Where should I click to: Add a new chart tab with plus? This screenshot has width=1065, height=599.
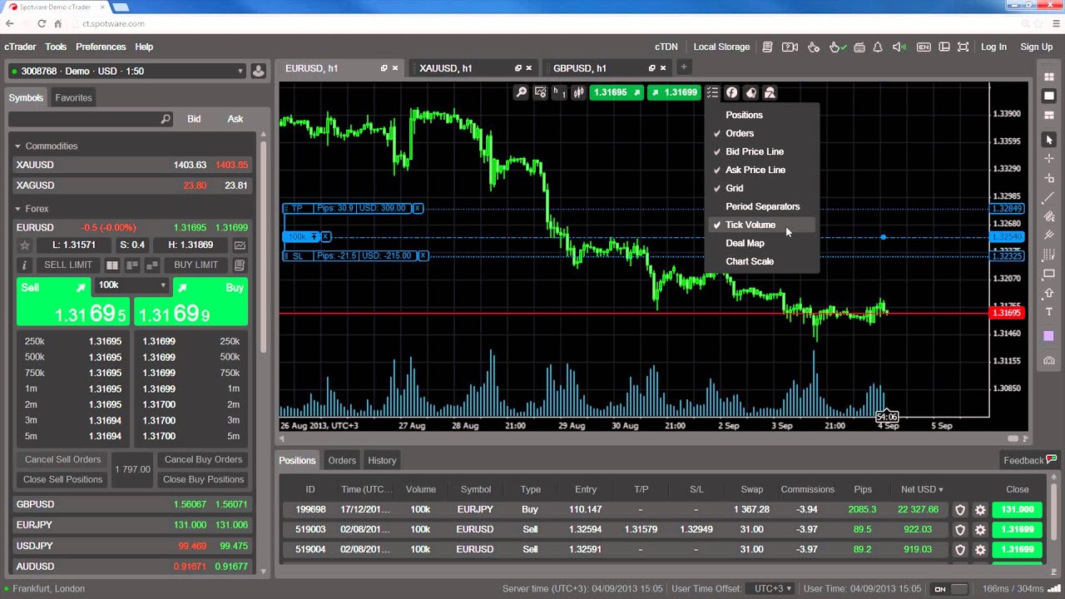click(x=683, y=67)
